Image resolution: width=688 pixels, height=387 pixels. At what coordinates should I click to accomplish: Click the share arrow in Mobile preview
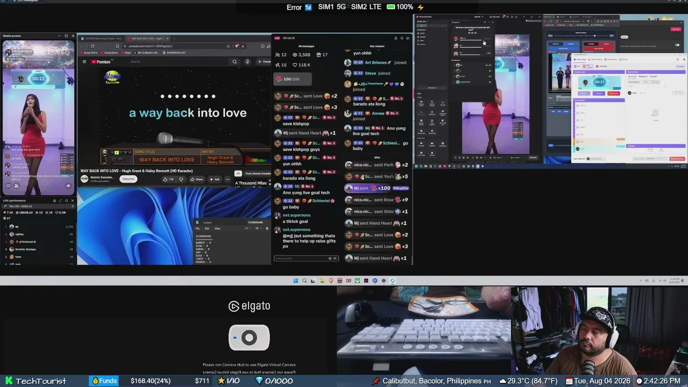coord(68,186)
